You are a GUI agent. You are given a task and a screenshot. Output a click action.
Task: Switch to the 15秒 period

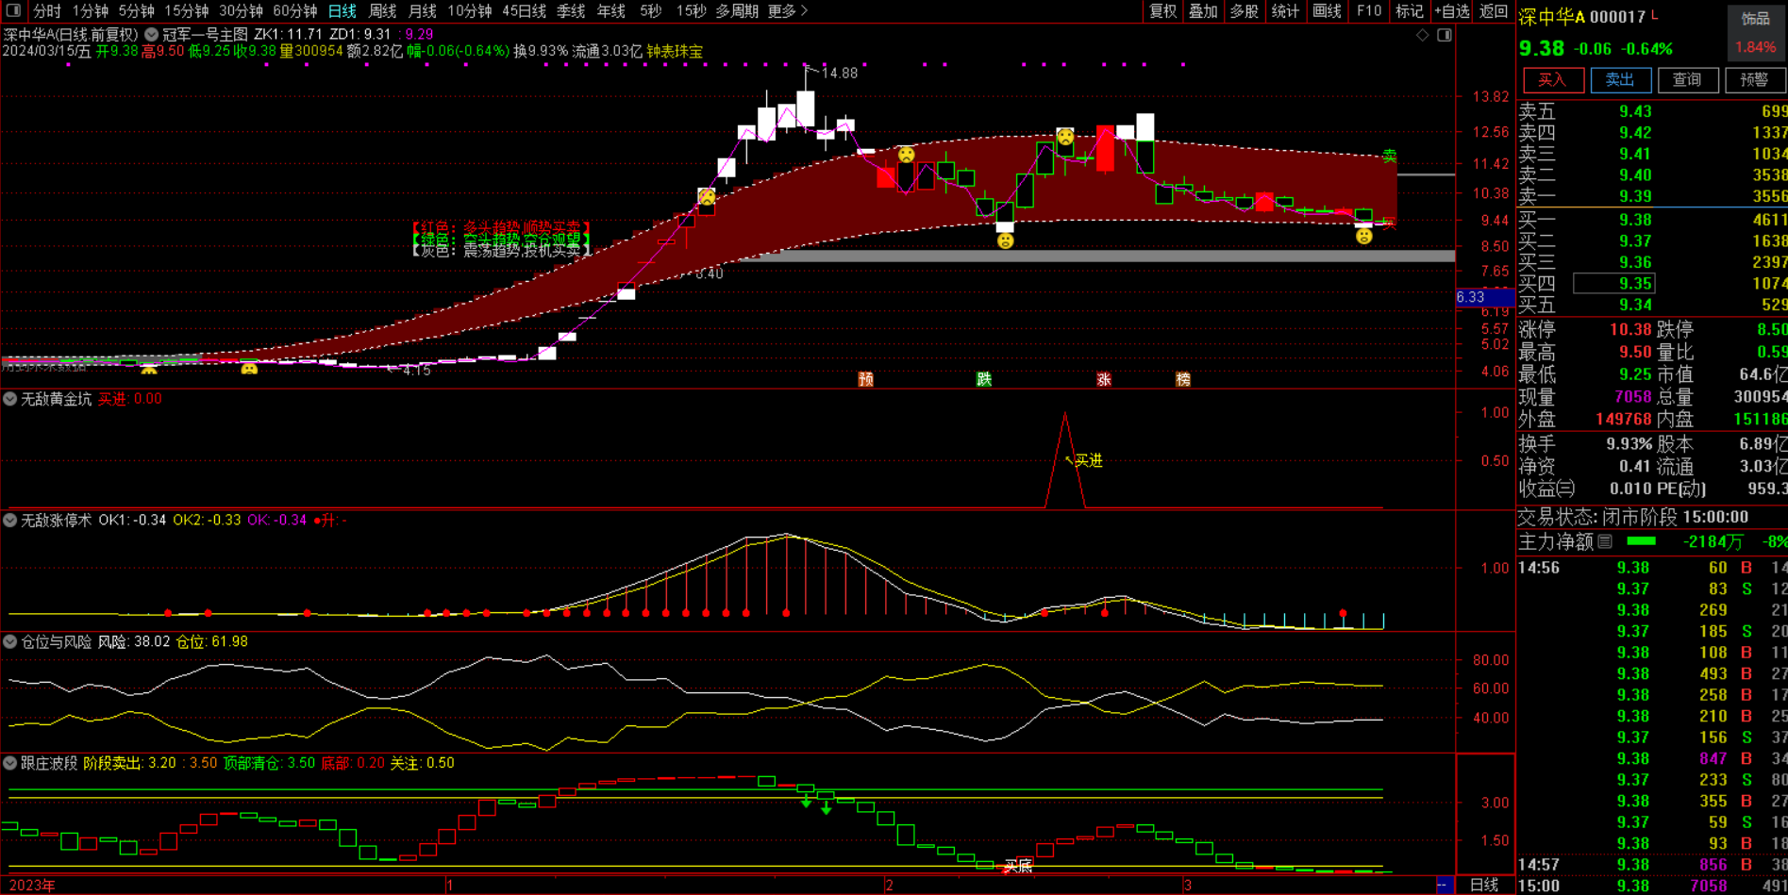pos(691,11)
